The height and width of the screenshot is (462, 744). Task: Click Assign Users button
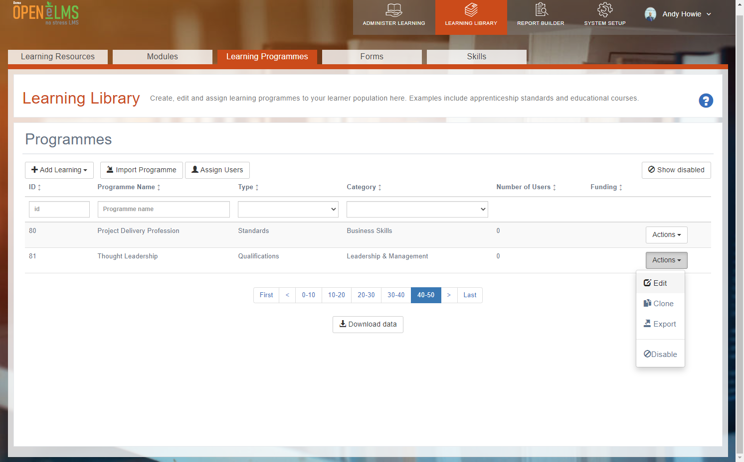coord(217,170)
